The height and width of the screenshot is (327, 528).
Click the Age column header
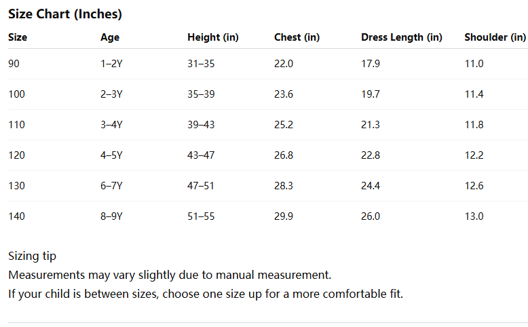point(110,37)
